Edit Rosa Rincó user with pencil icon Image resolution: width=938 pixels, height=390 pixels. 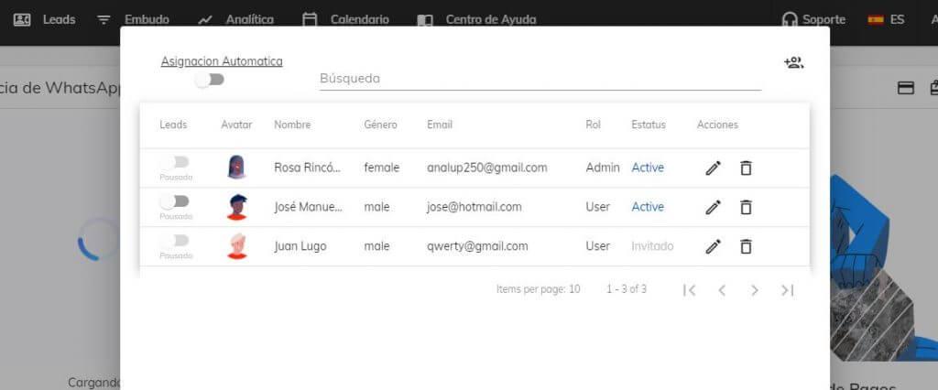pyautogui.click(x=713, y=168)
